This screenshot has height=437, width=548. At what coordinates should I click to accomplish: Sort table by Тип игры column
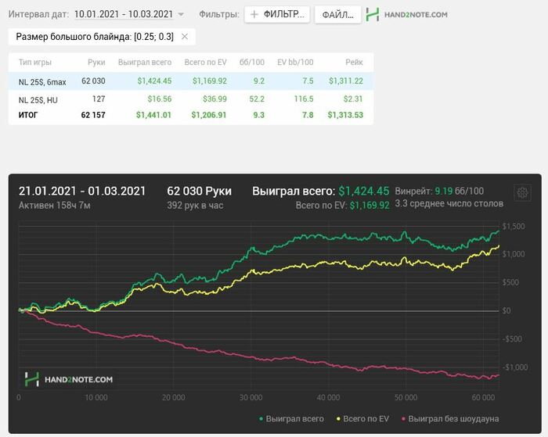click(x=35, y=62)
